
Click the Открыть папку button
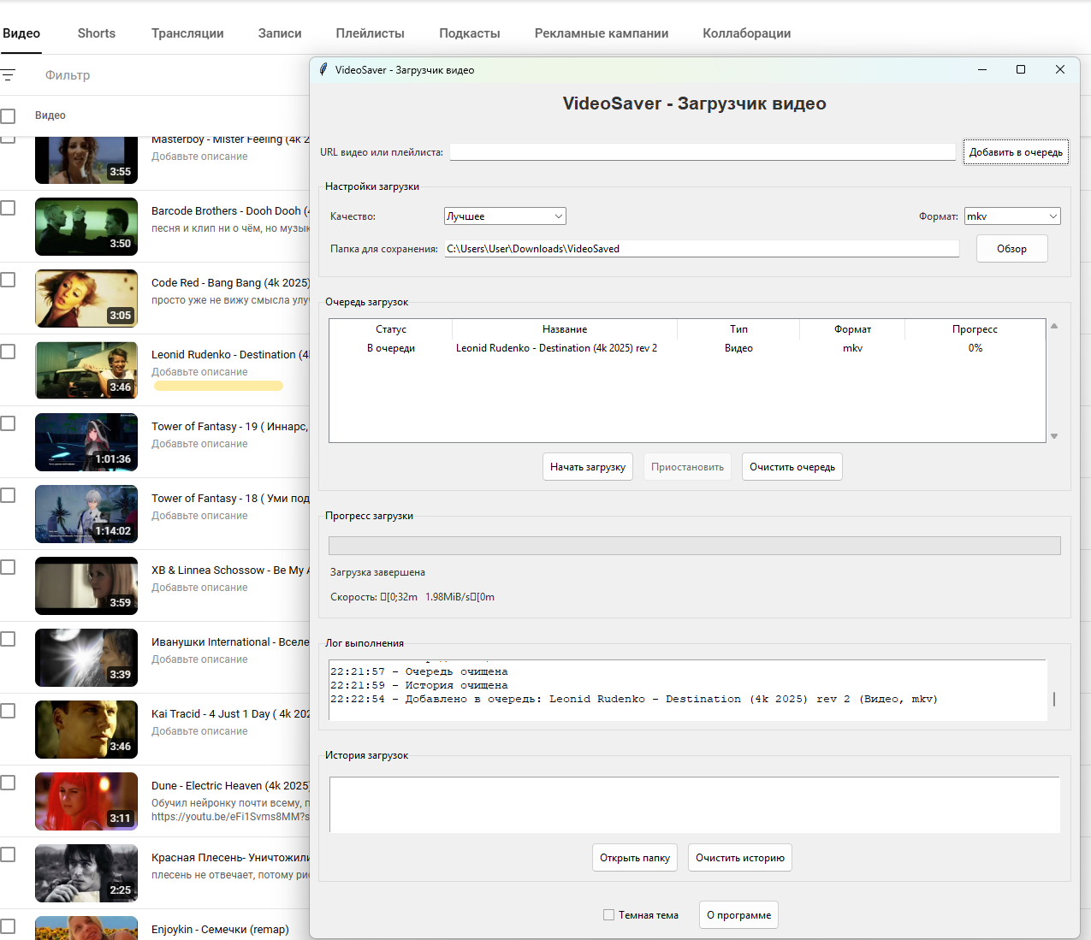(635, 858)
